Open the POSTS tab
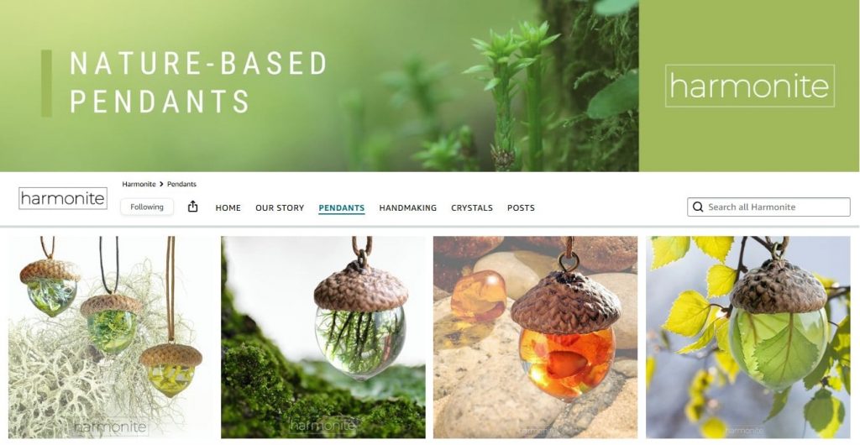Viewport: 860px width, 445px height. point(521,207)
